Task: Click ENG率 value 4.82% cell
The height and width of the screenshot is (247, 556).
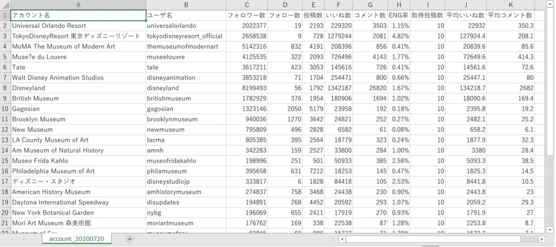Action: [x=399, y=36]
